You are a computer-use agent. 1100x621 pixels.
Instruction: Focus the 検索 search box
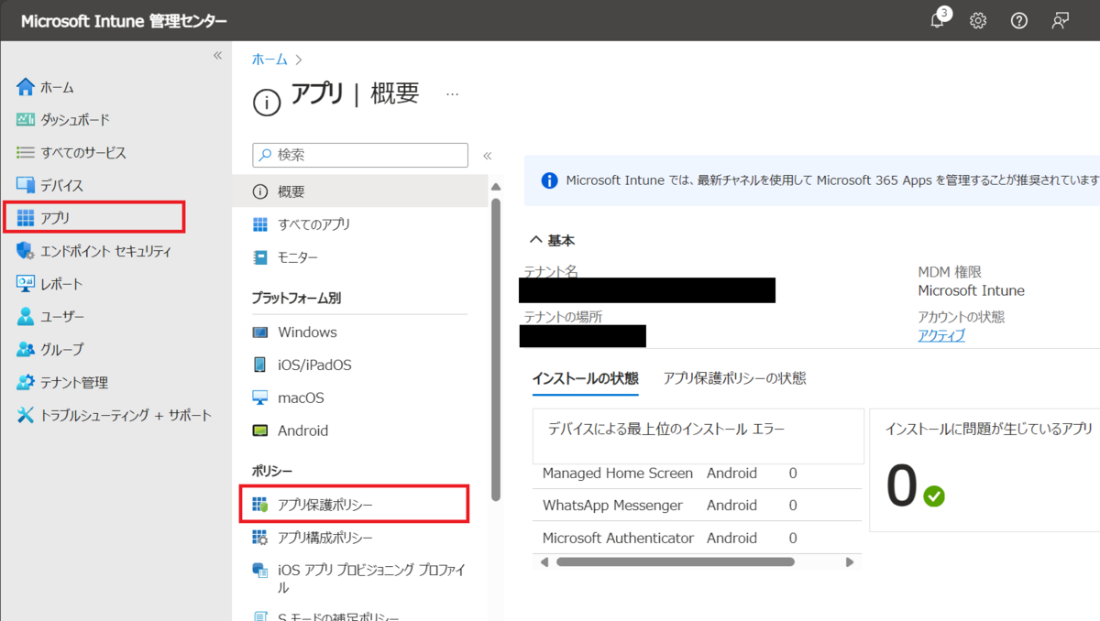360,155
